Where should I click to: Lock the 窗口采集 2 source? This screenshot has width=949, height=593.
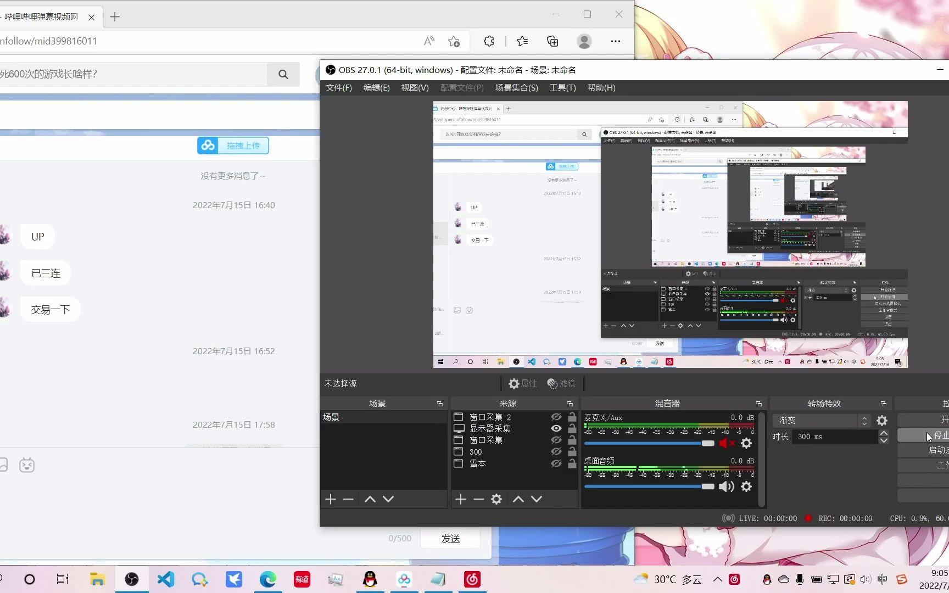[572, 417]
